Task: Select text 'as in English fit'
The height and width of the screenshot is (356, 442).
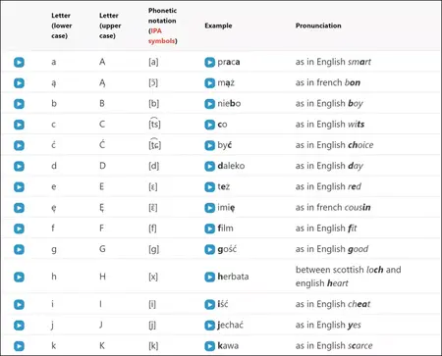Action: click(326, 229)
